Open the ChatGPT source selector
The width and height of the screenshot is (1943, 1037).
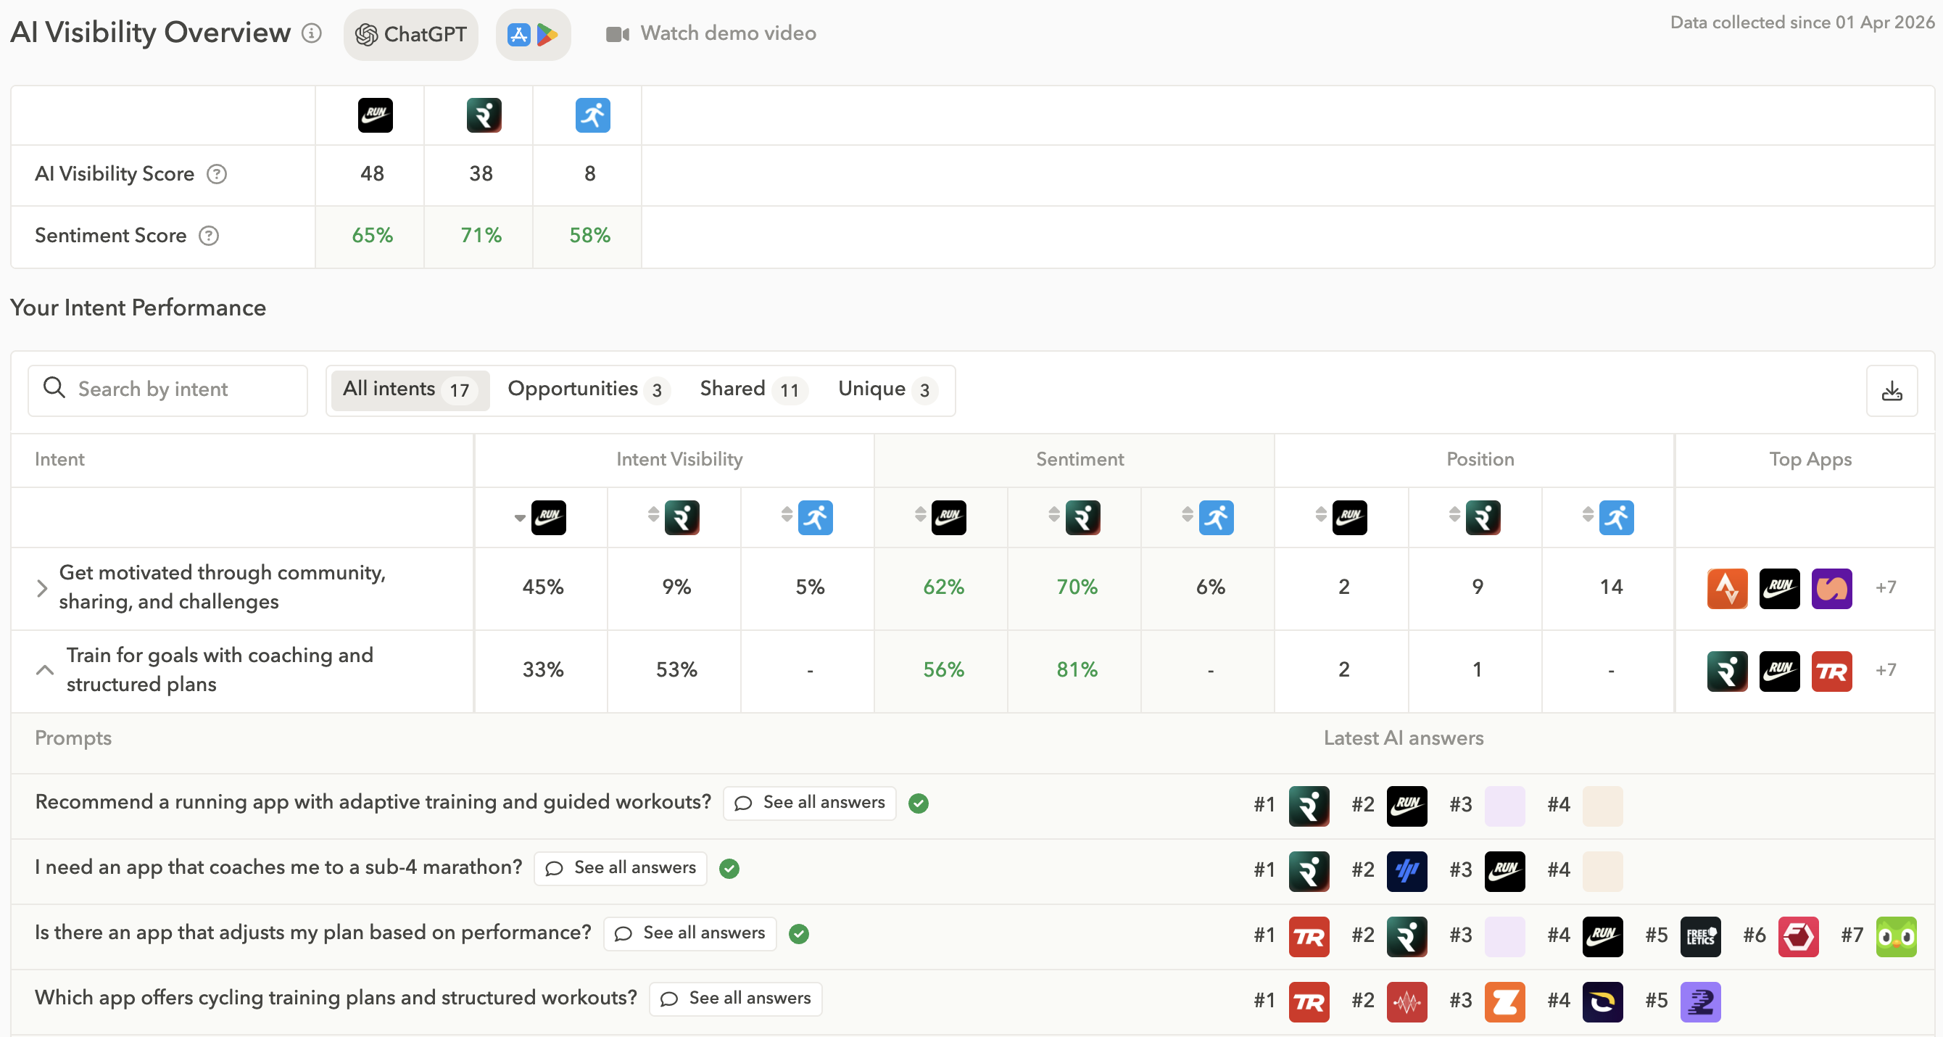click(411, 34)
